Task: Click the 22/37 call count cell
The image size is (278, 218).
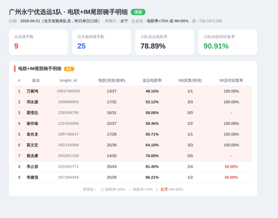Action: pyautogui.click(x=112, y=123)
